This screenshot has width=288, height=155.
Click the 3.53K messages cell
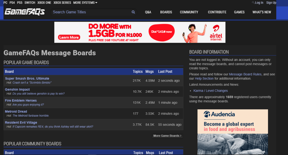pyautogui.click(x=150, y=114)
